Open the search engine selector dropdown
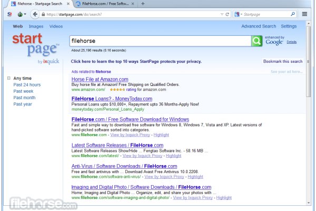The height and width of the screenshot is (211, 316). pos(239,14)
